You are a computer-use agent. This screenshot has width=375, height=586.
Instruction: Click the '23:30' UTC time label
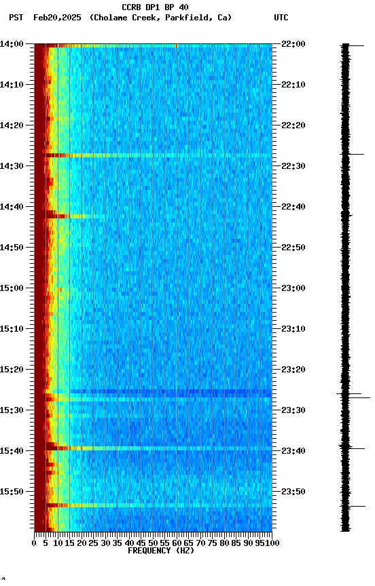click(293, 411)
